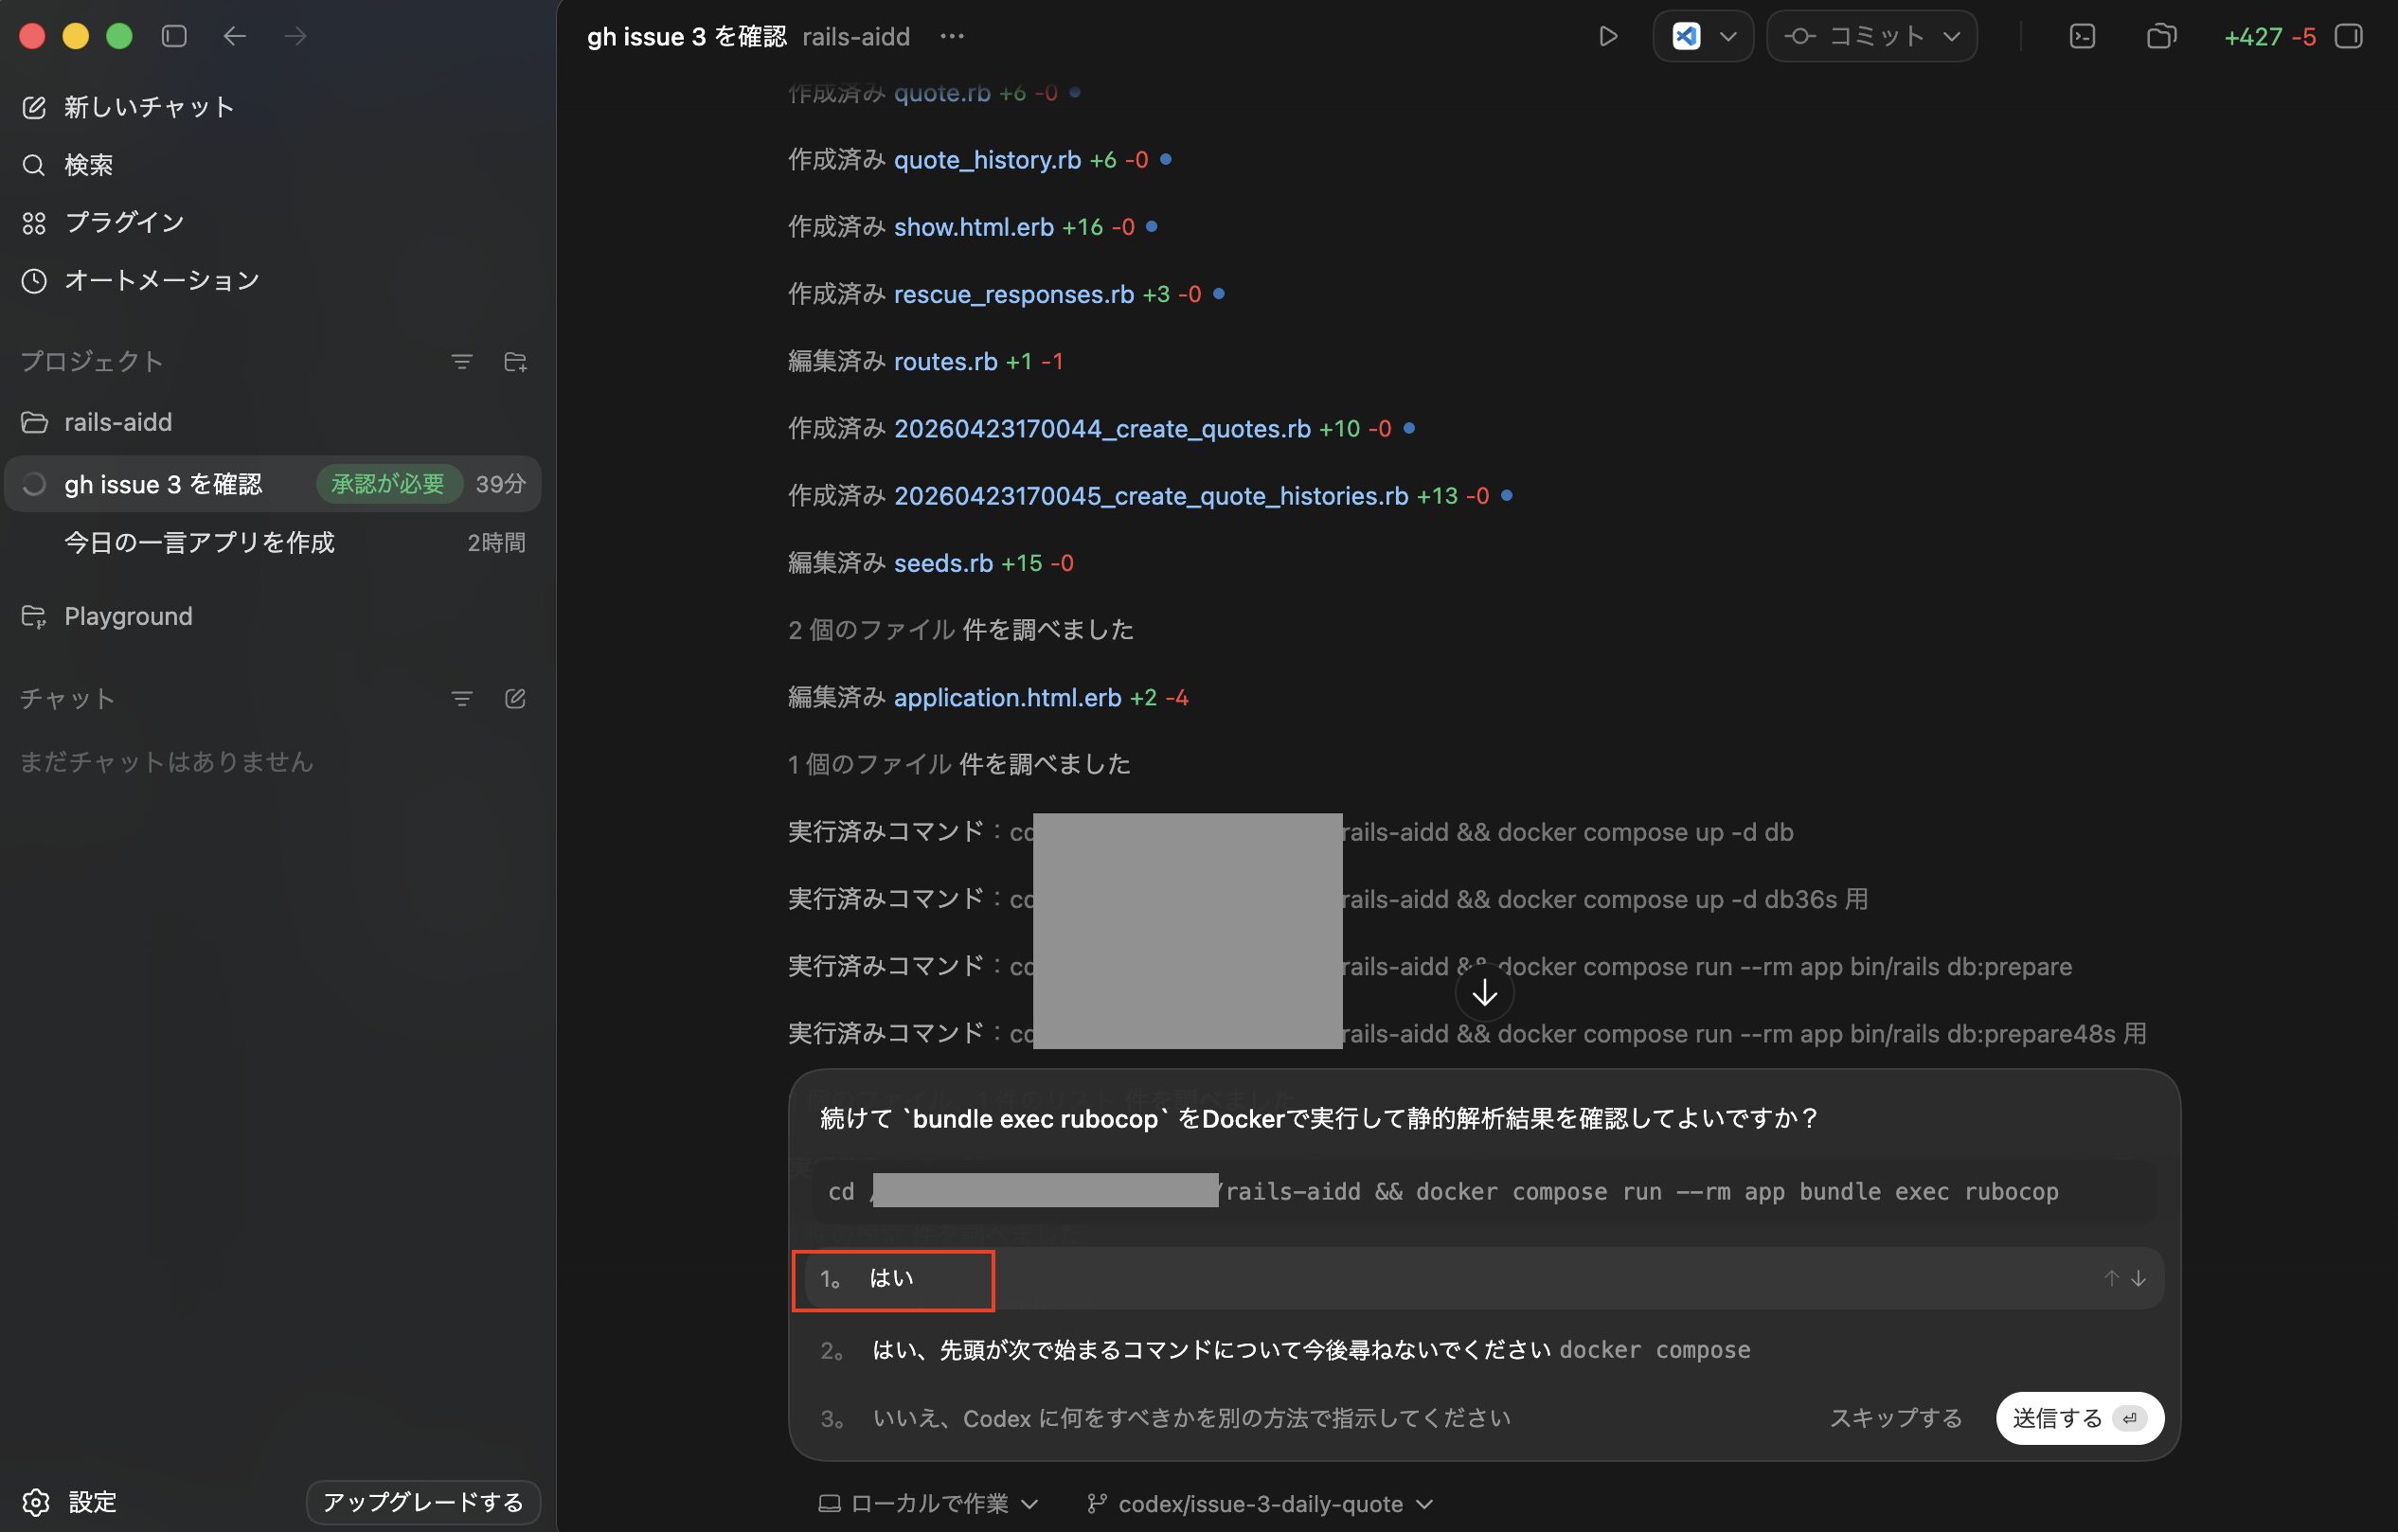This screenshot has height=1532, width=2398.
Task: Click the back navigation arrow
Action: 234,37
